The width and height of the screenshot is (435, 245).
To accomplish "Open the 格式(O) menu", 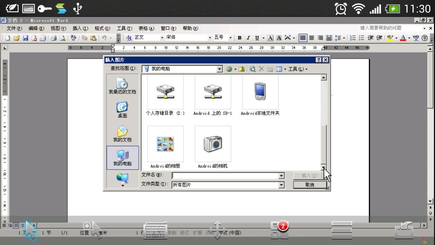I will coord(102,28).
